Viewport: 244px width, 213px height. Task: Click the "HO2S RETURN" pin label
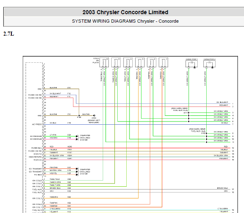[35, 157]
